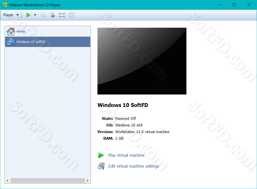Click the Windows 10 SoftFD VM icon
The image size is (257, 189).
[11, 42]
